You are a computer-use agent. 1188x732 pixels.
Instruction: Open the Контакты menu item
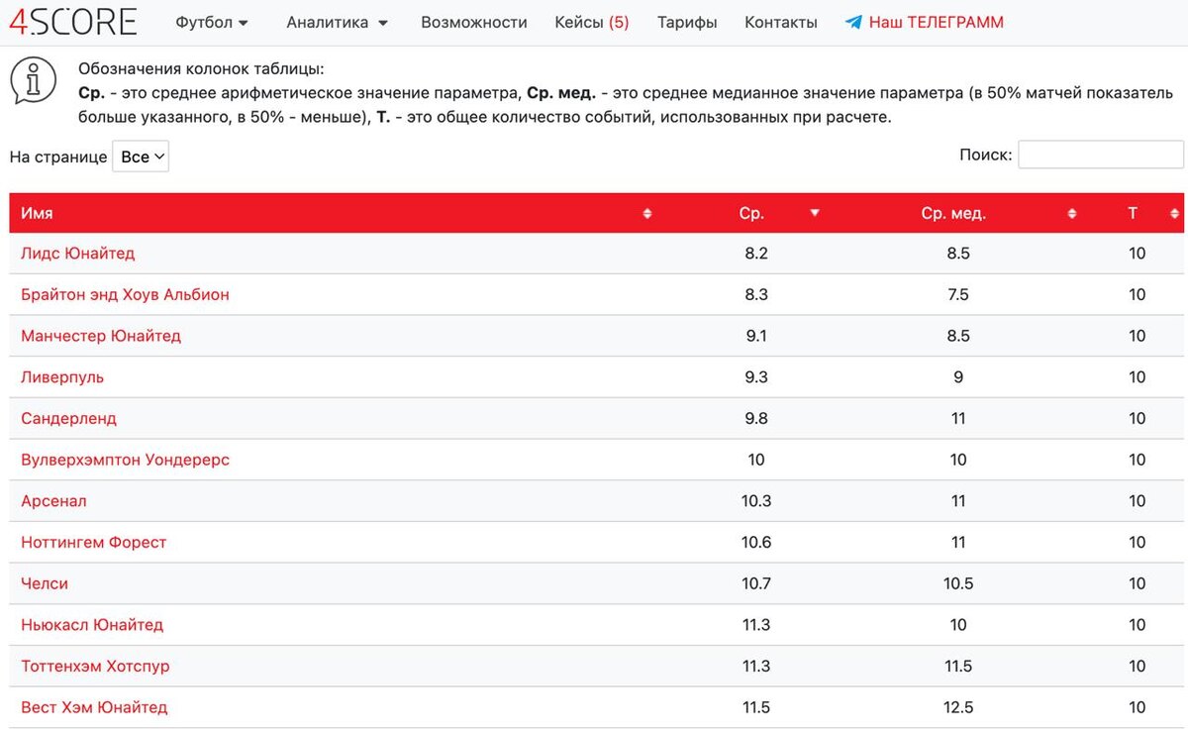(781, 22)
